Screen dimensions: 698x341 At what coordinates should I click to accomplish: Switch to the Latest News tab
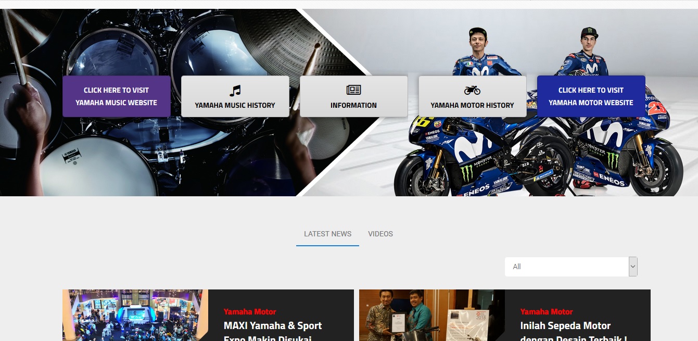tap(328, 234)
